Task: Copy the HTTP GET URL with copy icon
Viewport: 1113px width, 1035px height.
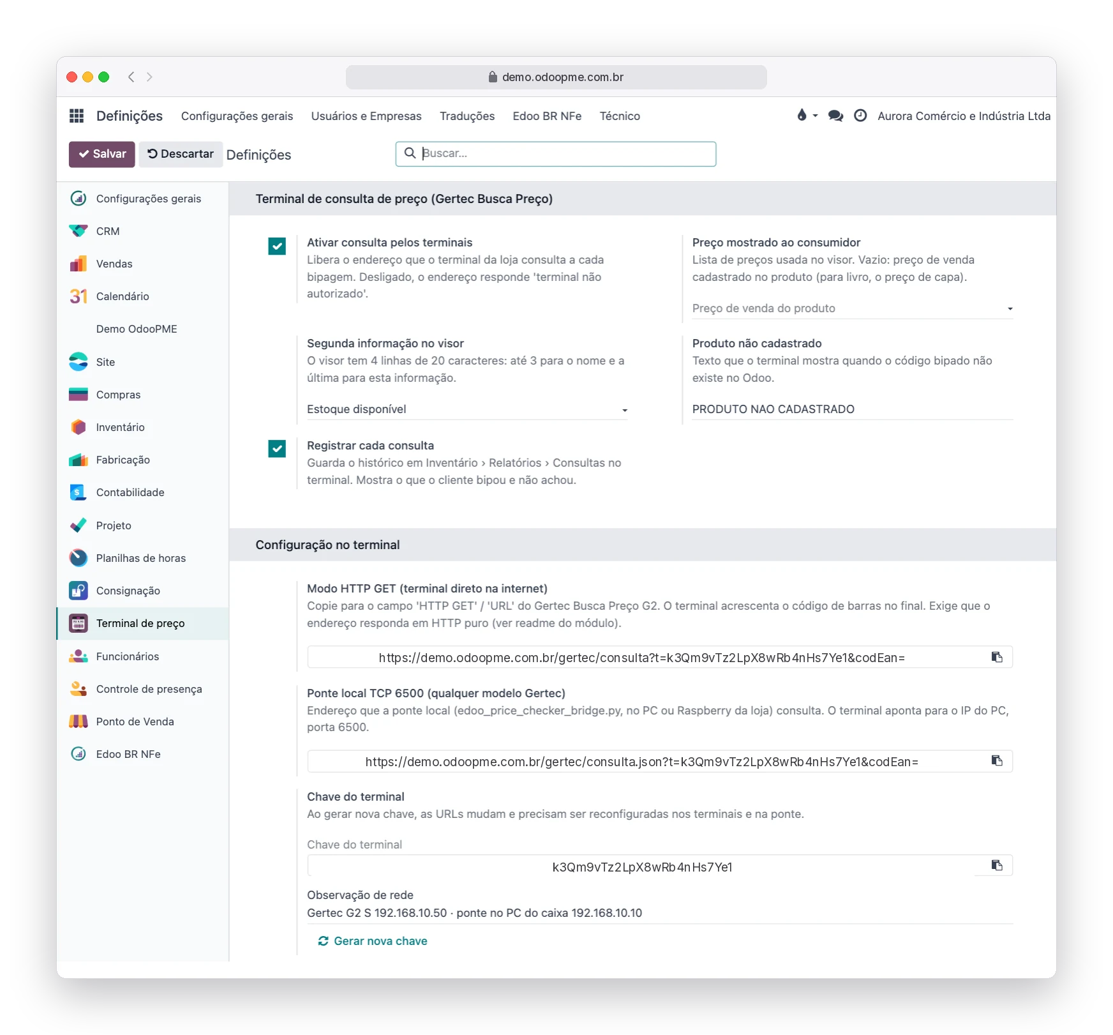Action: 997,657
